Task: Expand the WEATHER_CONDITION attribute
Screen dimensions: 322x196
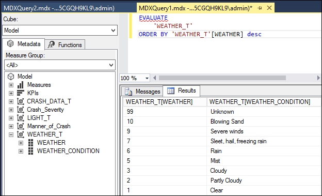Action: click(21, 151)
